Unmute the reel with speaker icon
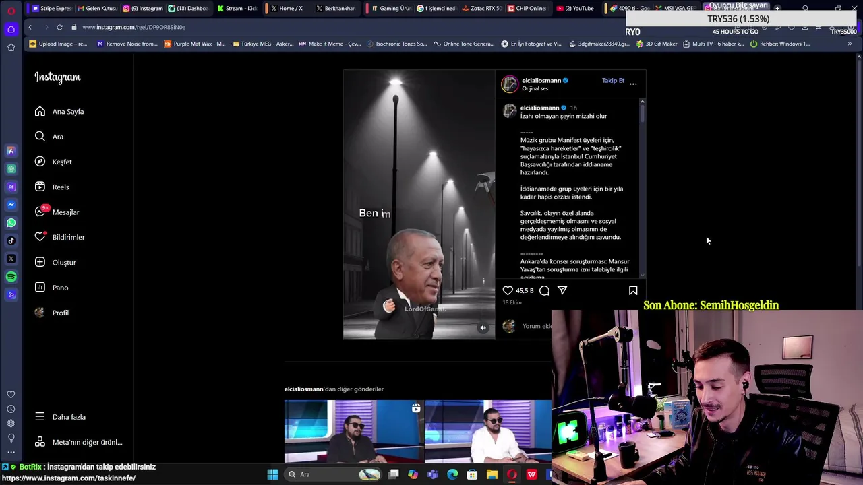Image resolution: width=863 pixels, height=485 pixels. coord(483,328)
